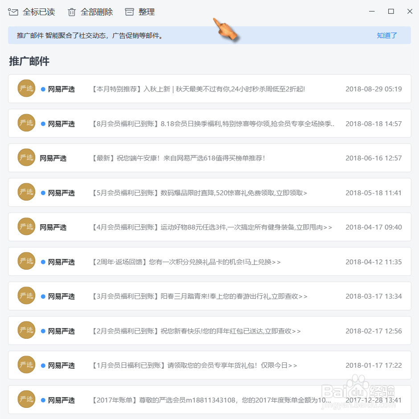Click date 2018-03-17 13:34
This screenshot has width=419, height=419.
point(374,296)
